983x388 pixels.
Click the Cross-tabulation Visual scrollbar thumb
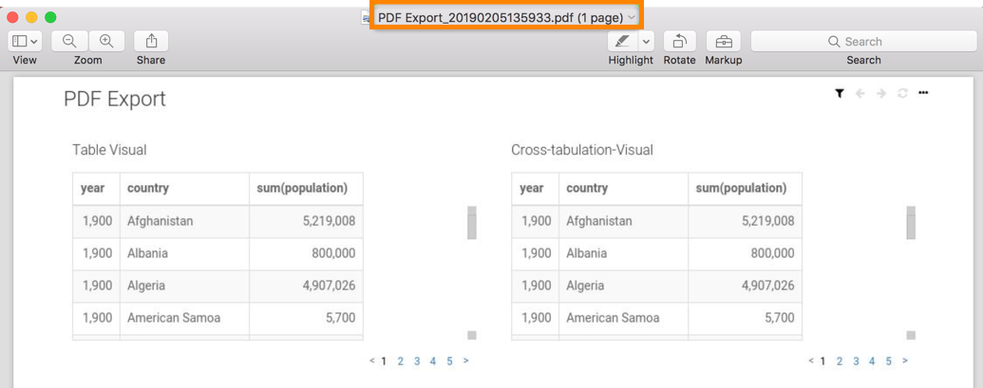click(x=911, y=224)
